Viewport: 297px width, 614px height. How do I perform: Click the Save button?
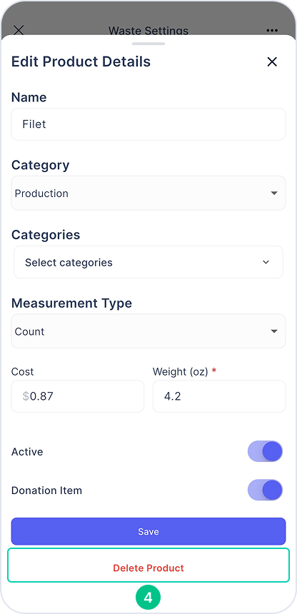(148, 531)
